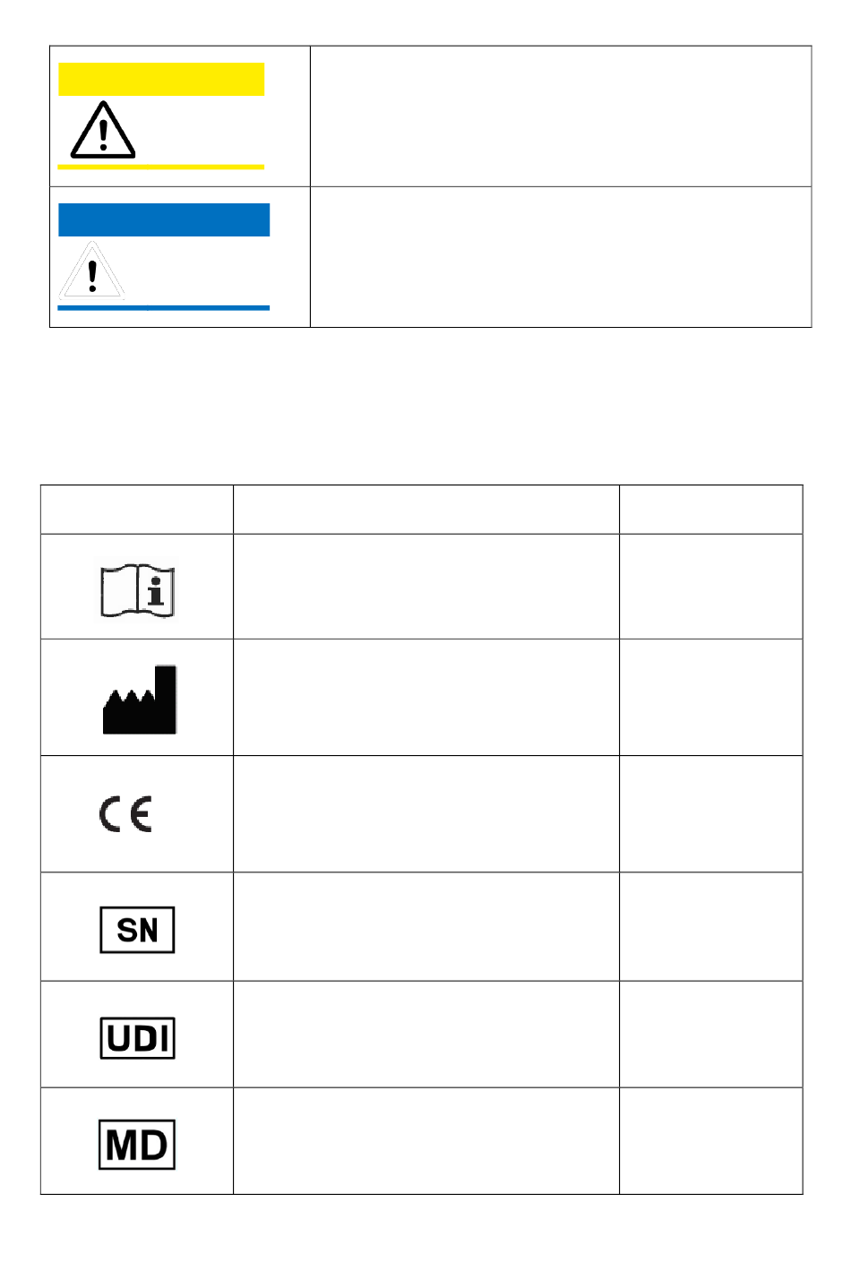Click the thin blue underline below the triangle

coord(163,307)
